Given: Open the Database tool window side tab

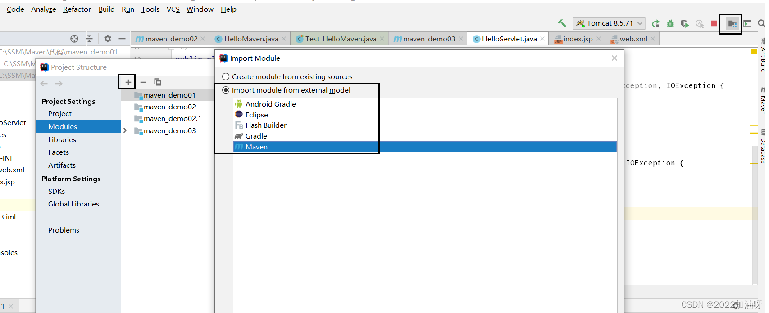Looking at the screenshot, I should 762,146.
